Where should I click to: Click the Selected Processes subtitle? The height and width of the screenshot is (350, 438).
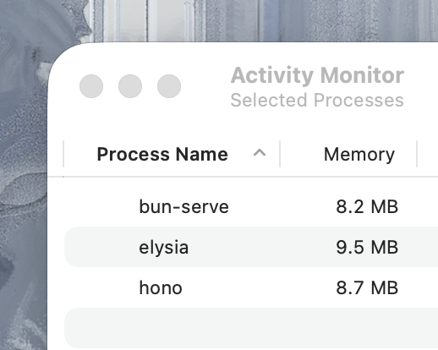click(x=317, y=100)
